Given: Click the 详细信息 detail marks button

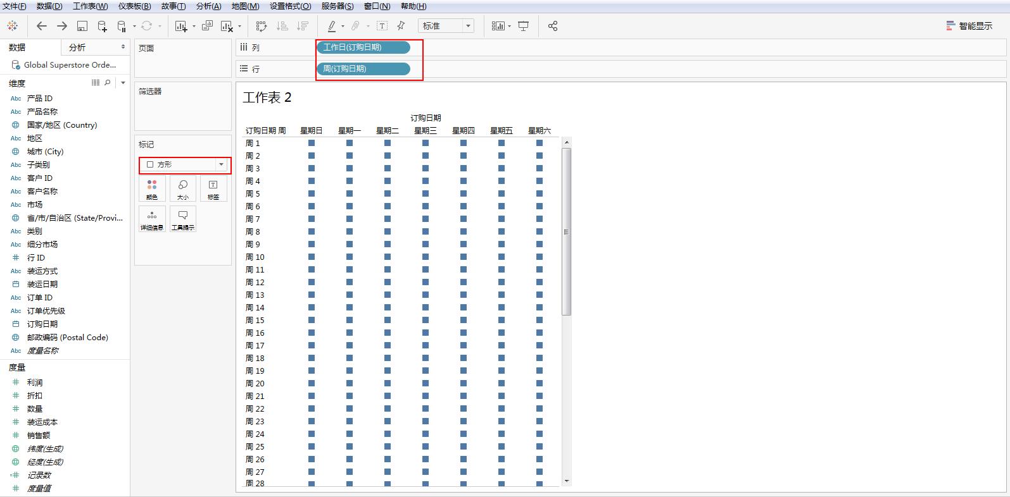Looking at the screenshot, I should pos(152,219).
